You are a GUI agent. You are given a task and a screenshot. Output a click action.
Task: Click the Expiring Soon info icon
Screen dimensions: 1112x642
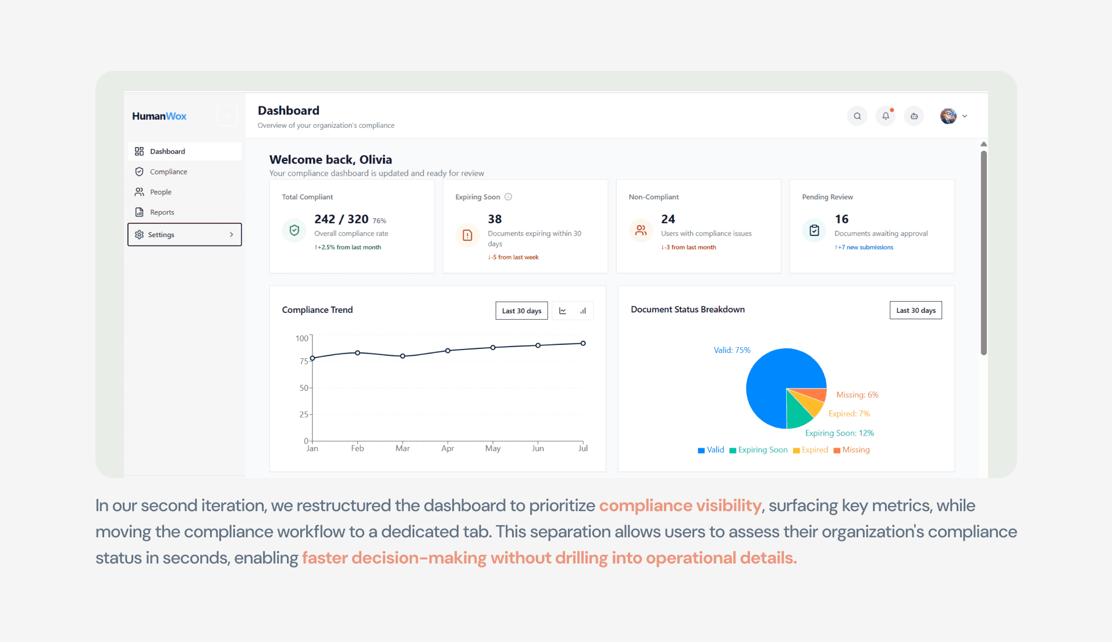508,197
